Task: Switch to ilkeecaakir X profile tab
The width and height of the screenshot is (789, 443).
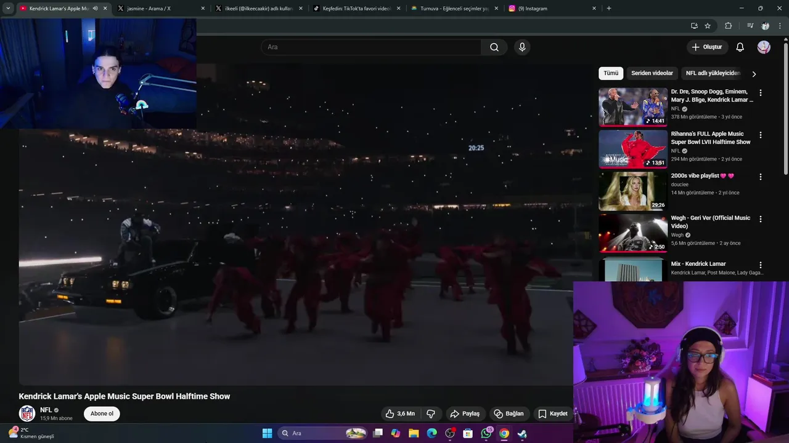Action: pyautogui.click(x=259, y=9)
